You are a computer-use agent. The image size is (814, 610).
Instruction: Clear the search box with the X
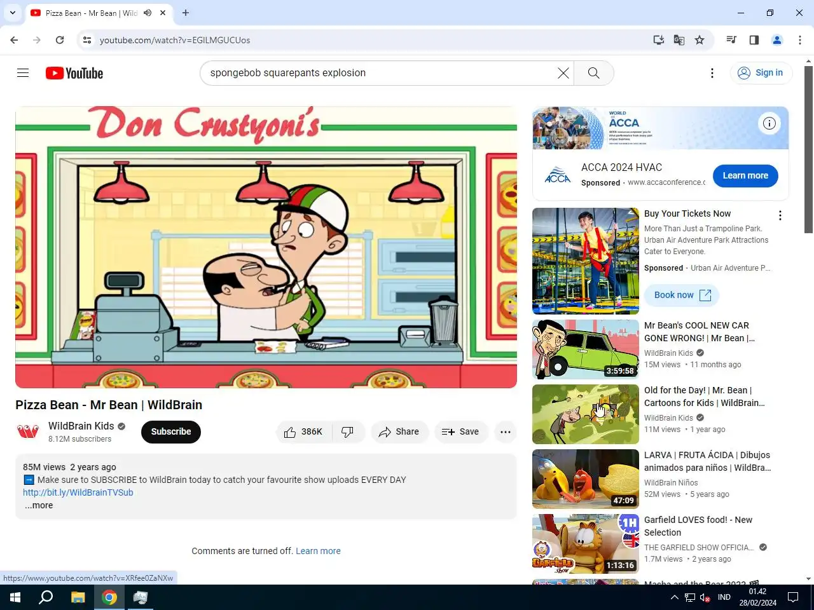tap(563, 73)
